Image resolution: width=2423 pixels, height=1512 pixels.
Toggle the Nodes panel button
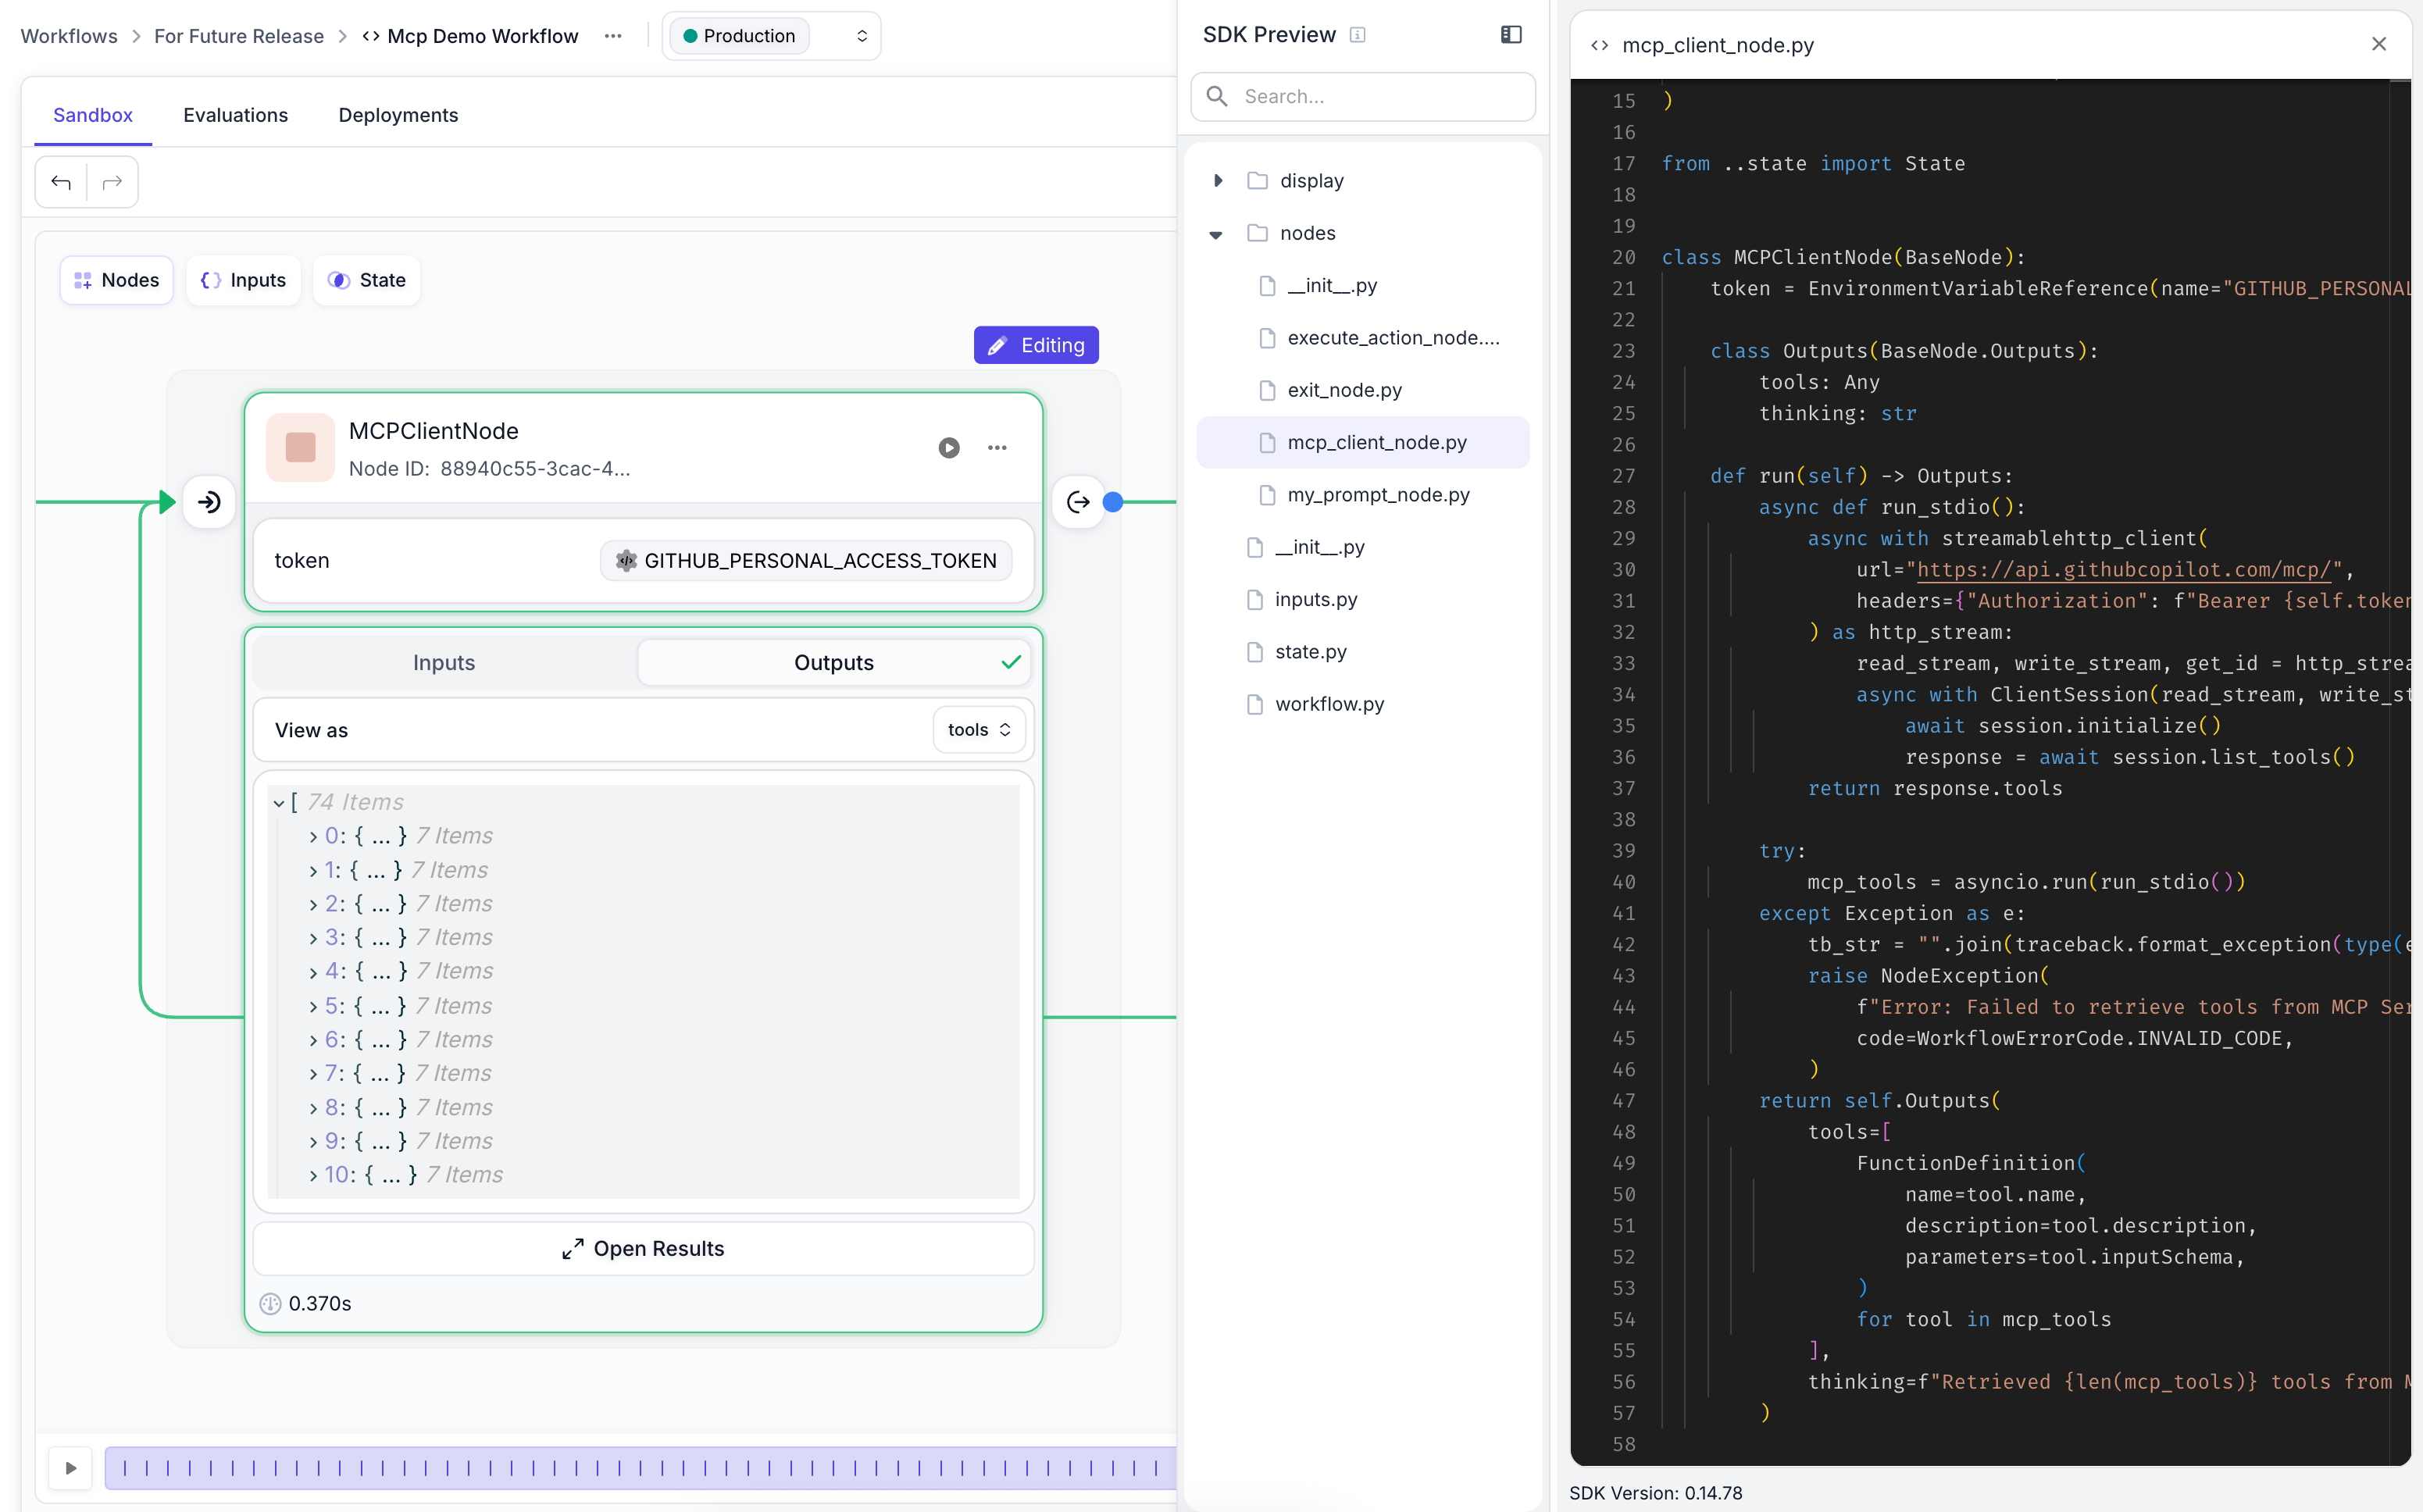[117, 280]
